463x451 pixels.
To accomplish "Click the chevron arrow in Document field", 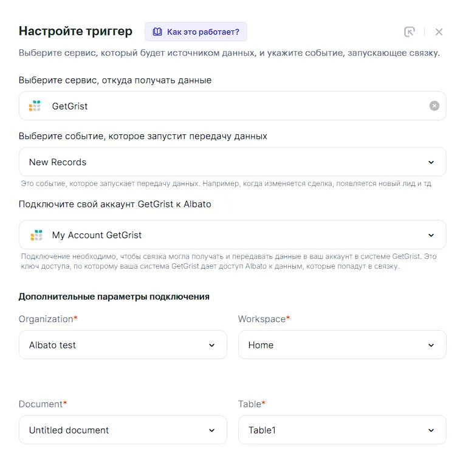I will pyautogui.click(x=211, y=430).
